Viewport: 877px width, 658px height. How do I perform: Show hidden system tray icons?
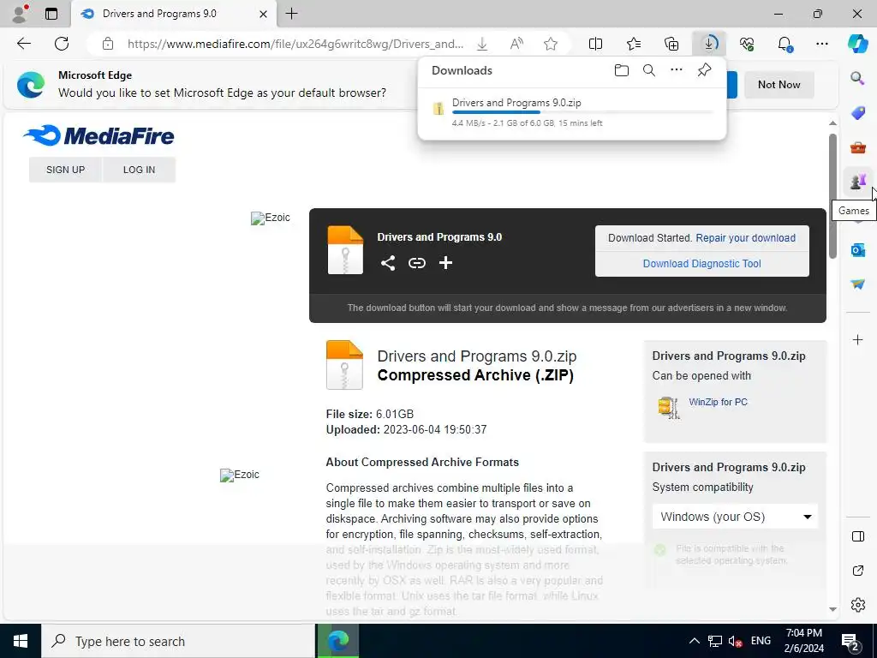pos(694,641)
